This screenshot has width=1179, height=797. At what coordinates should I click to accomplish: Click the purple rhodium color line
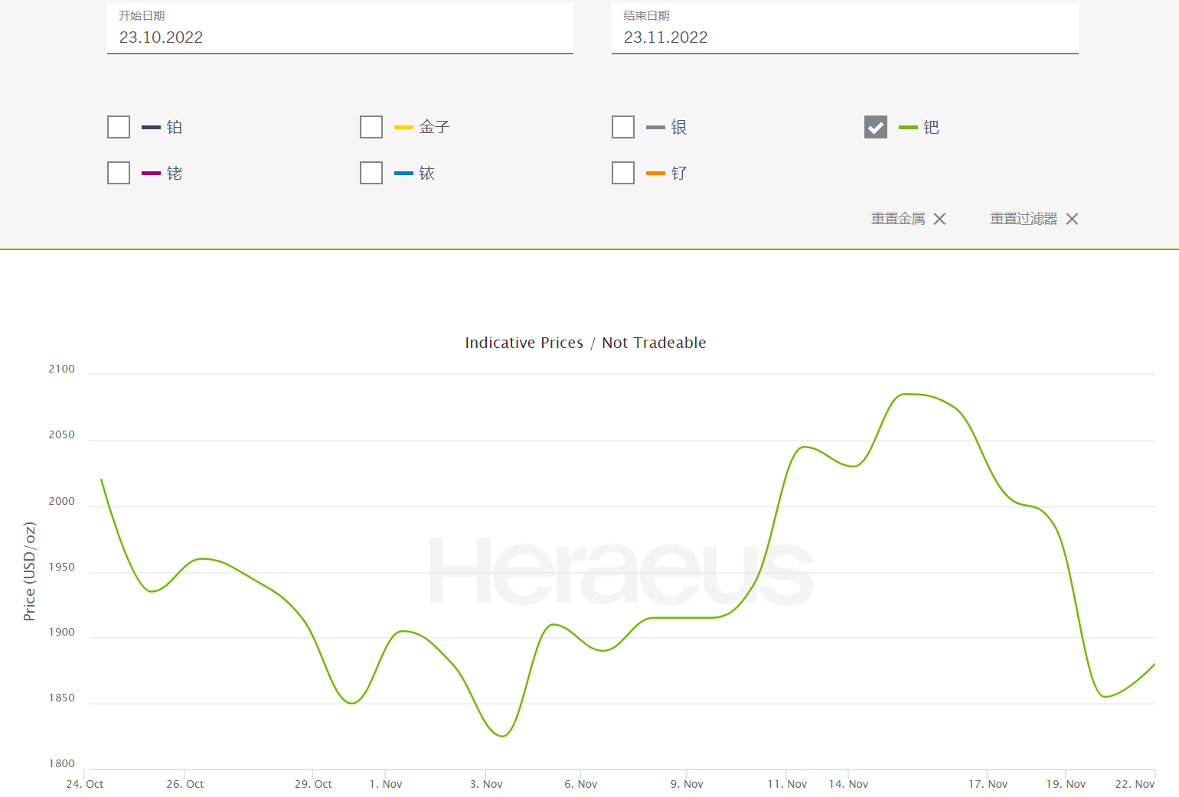(151, 174)
